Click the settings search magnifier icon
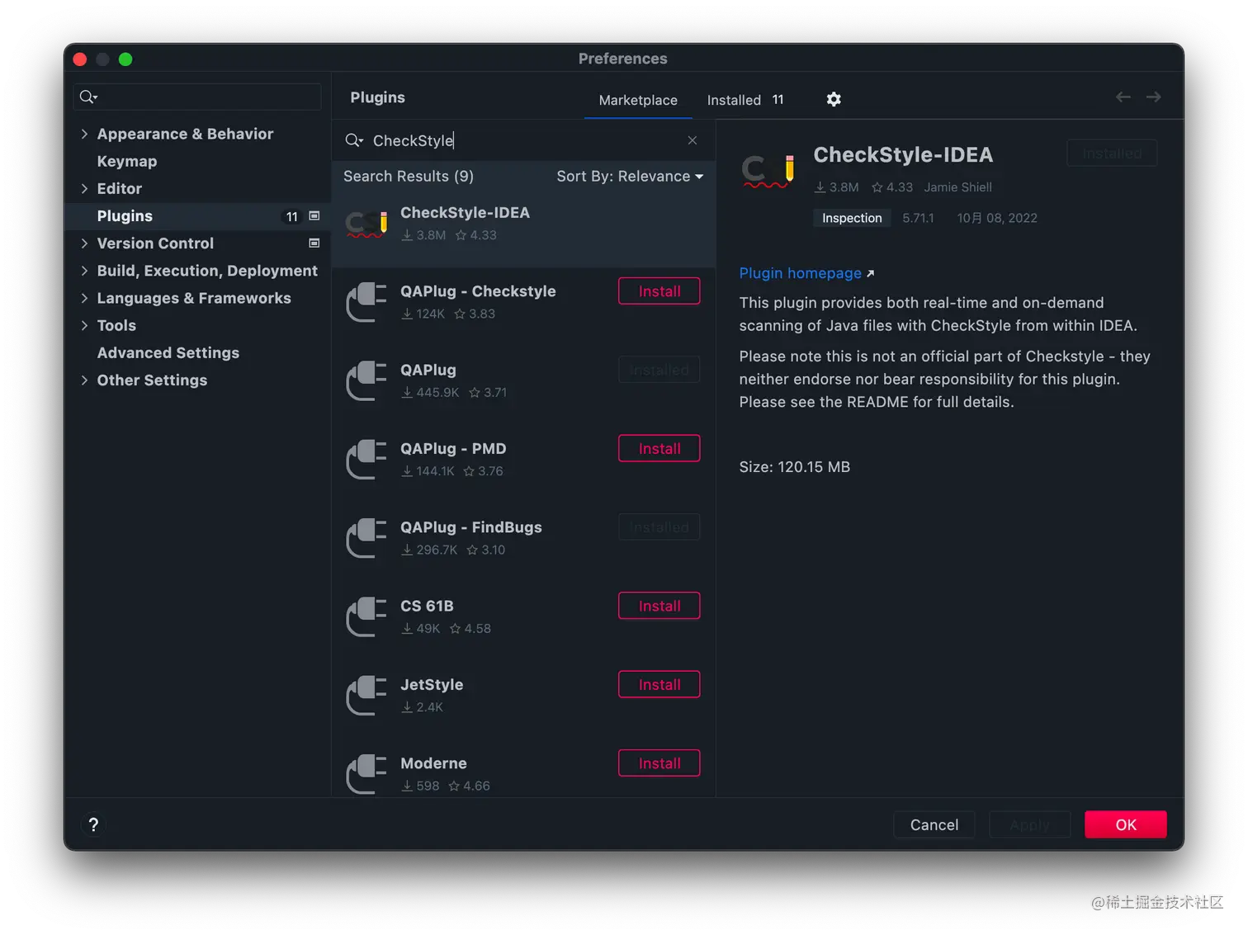Screen dimensions: 1248x935 88,97
